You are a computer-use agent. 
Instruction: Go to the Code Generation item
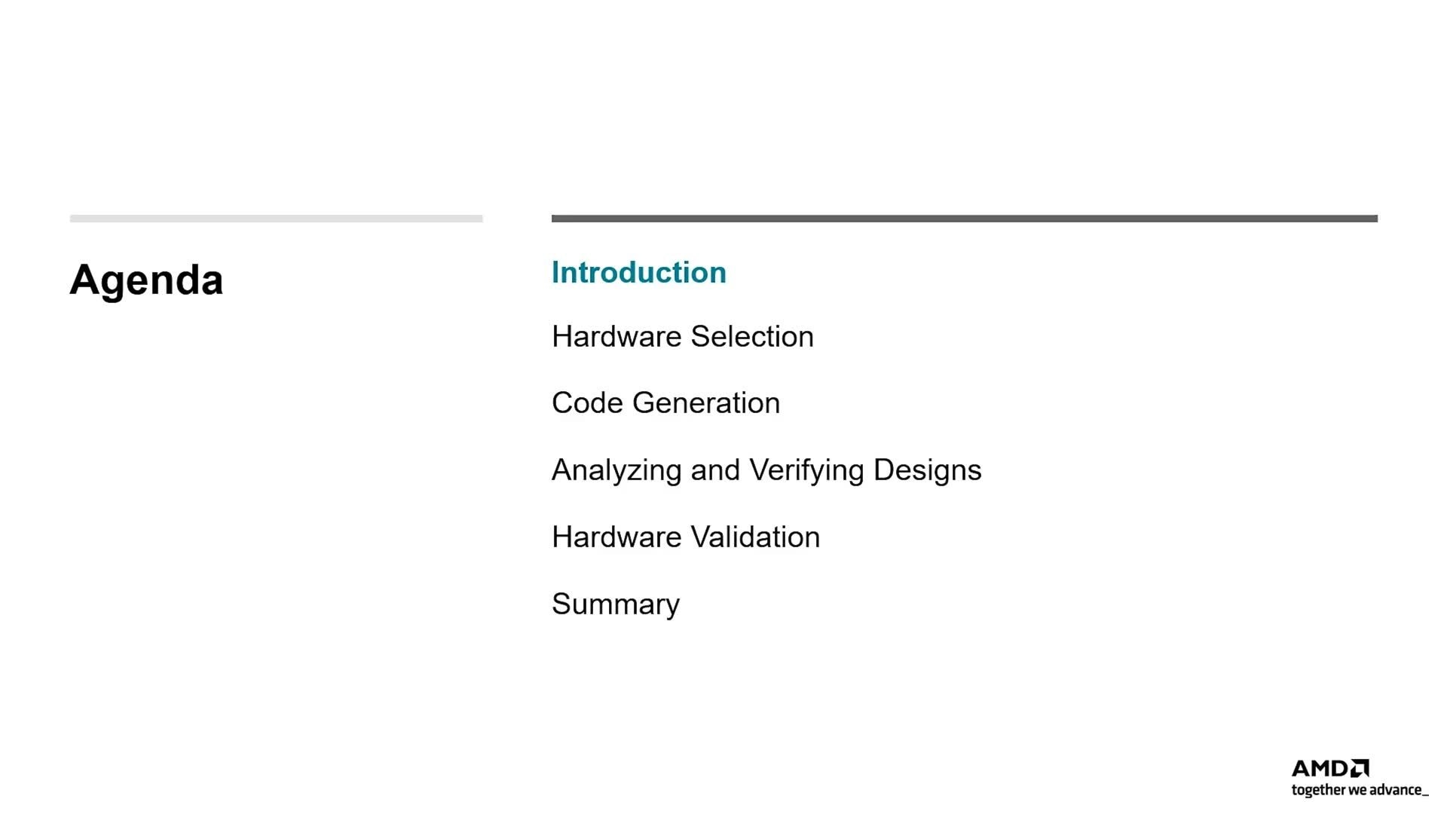pyautogui.click(x=665, y=402)
